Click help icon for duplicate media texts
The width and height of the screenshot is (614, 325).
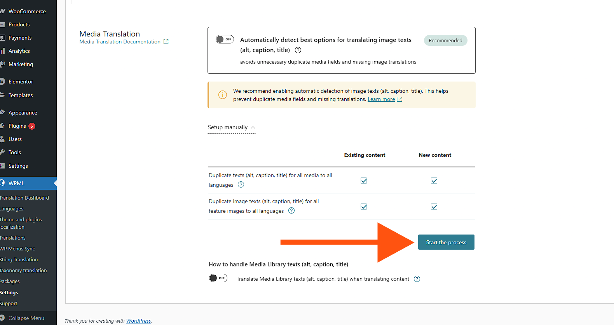241,185
